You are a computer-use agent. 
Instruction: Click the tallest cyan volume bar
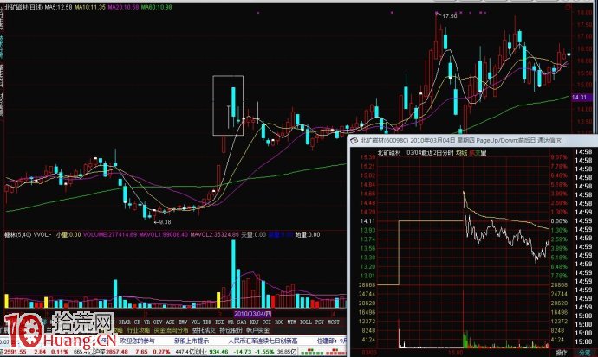point(233,274)
